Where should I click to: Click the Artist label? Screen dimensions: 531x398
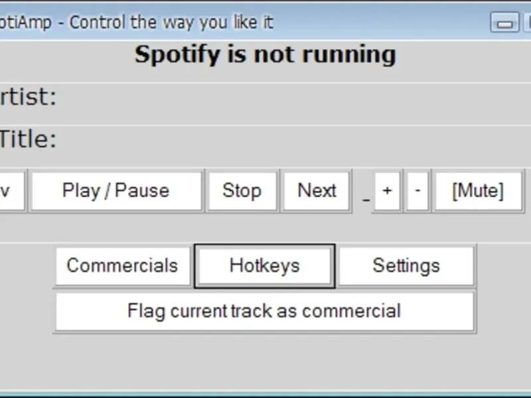coord(27,98)
